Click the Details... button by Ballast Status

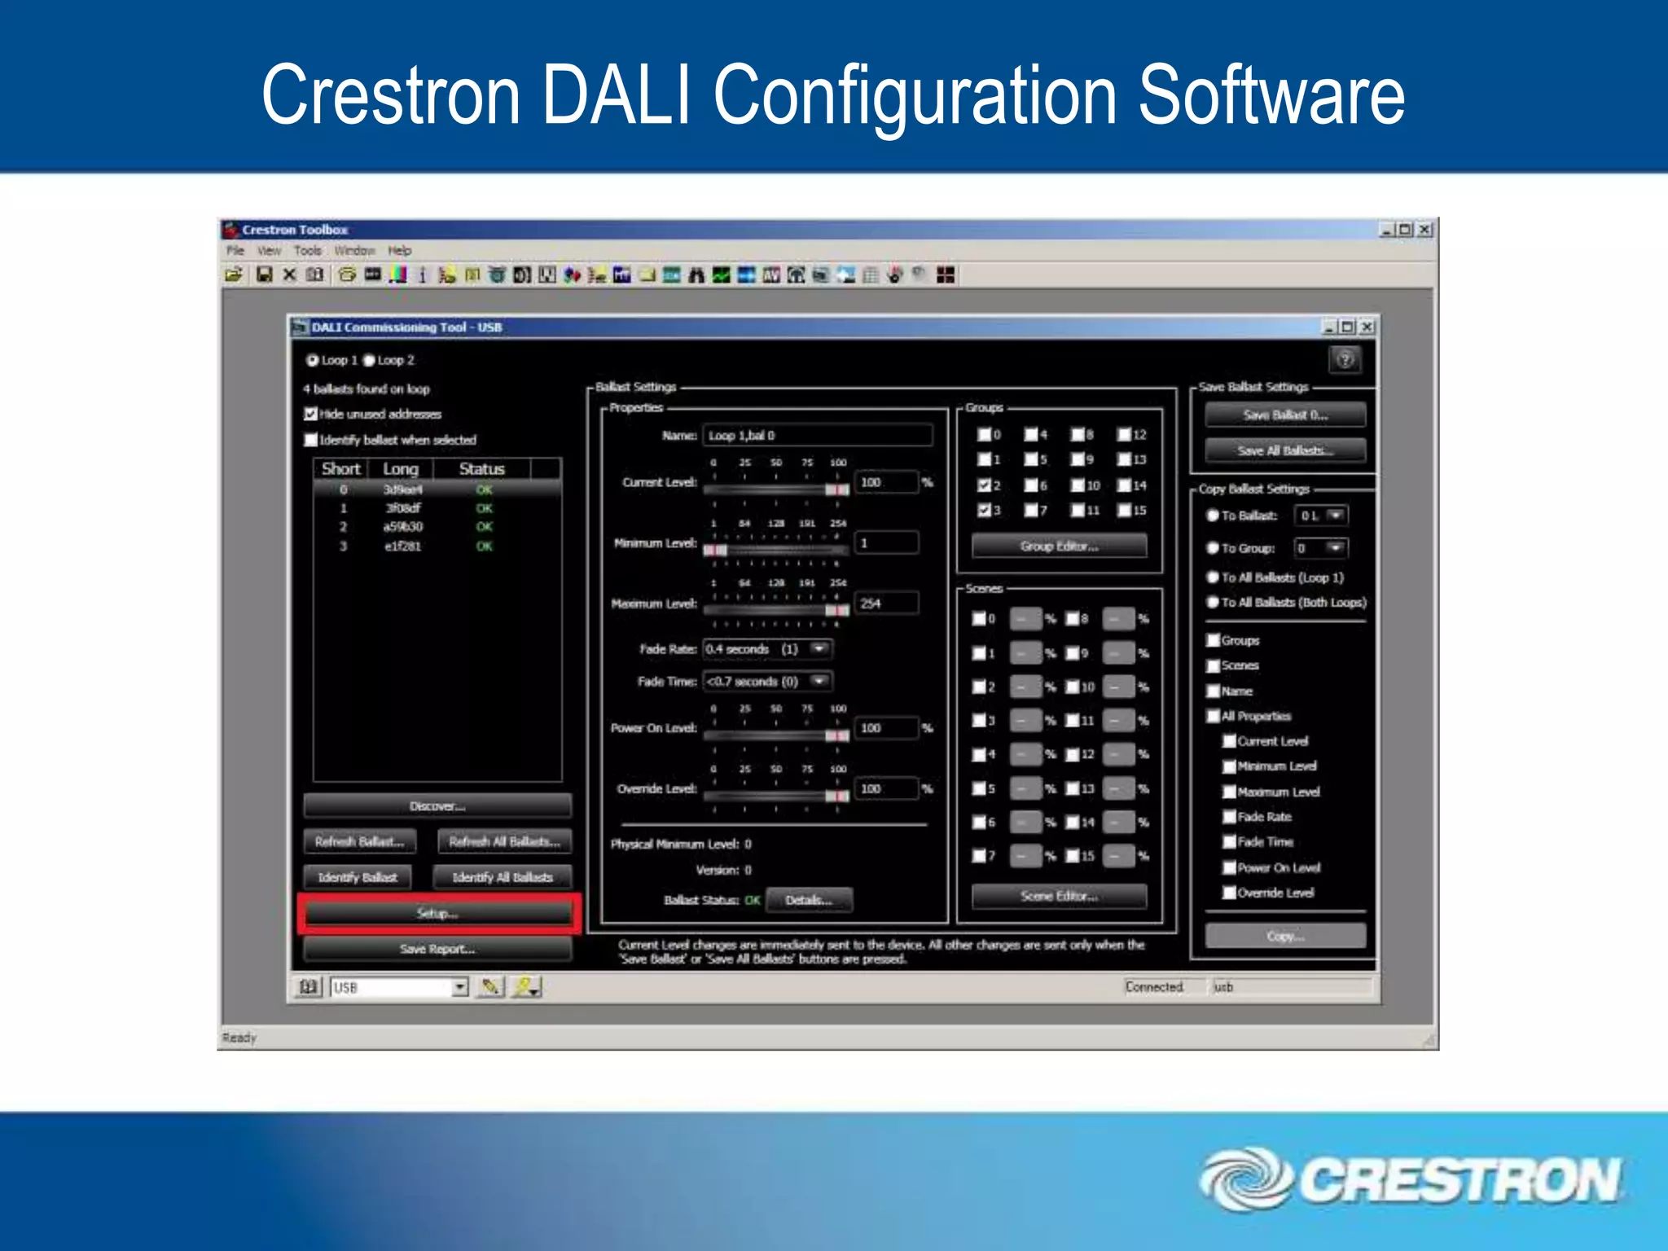coord(809,900)
